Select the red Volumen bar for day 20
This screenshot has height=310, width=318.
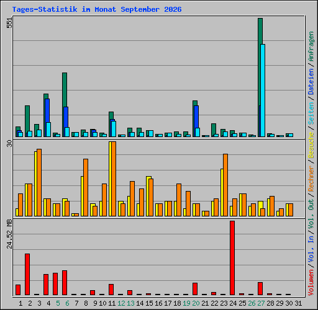(x=195, y=289)
